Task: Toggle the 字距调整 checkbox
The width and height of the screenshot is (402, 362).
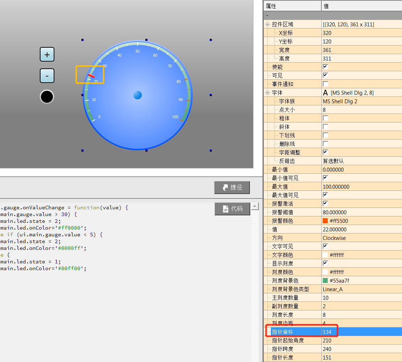Action: (x=325, y=152)
